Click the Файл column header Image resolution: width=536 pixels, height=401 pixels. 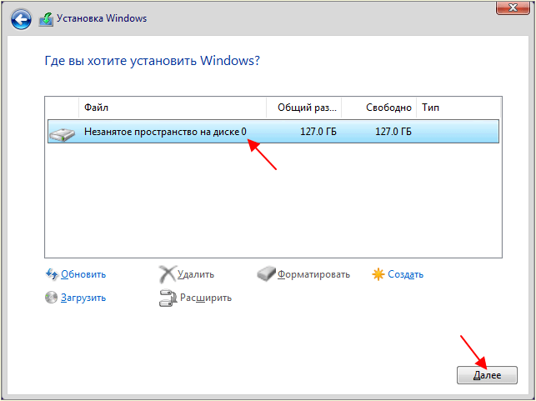[173, 108]
